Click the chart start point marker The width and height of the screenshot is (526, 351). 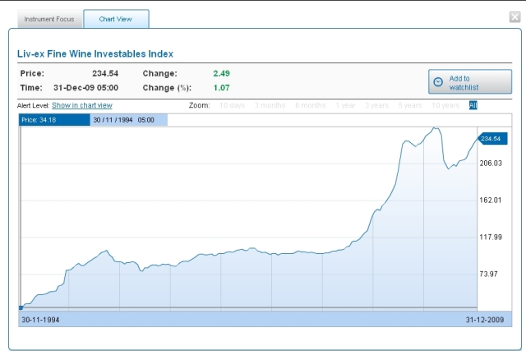[x=21, y=307]
